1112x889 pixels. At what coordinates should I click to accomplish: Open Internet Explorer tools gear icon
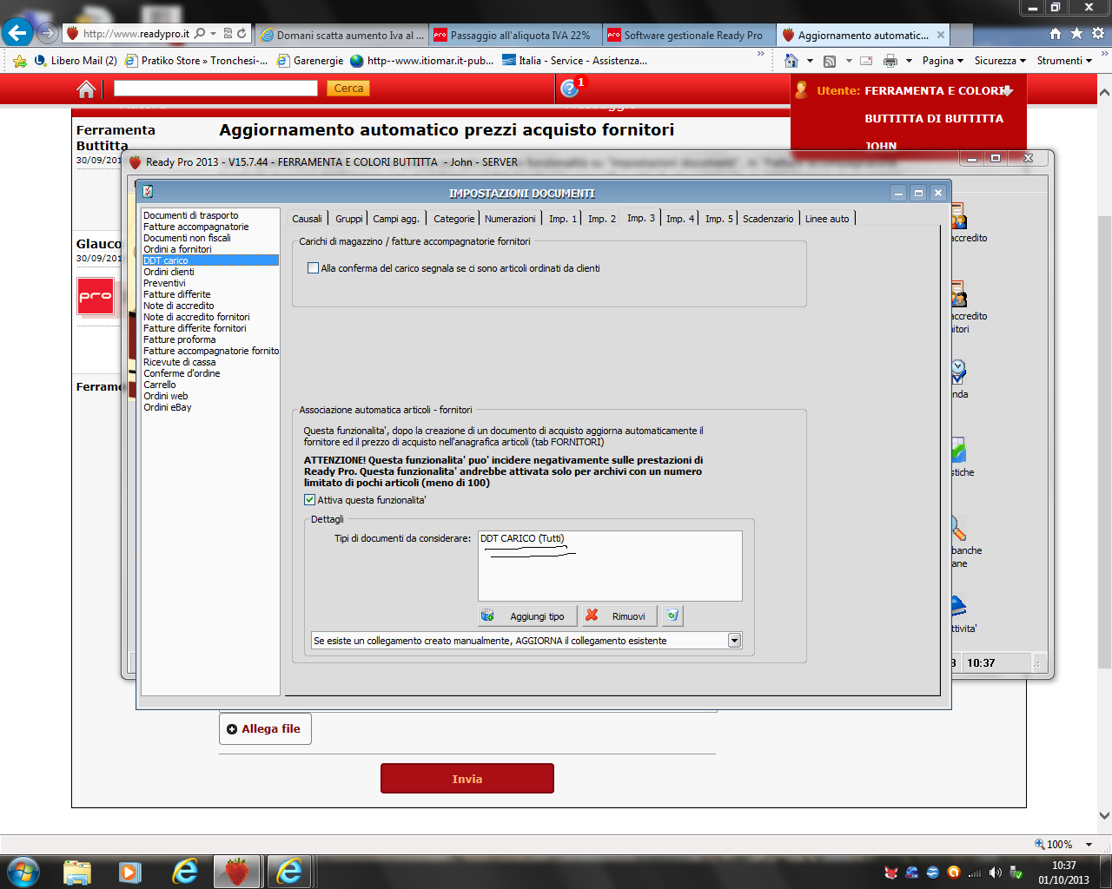coord(1097,34)
